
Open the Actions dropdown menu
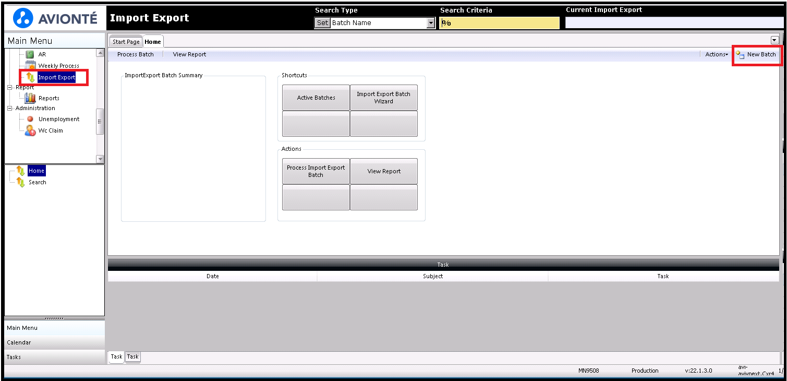coord(717,54)
